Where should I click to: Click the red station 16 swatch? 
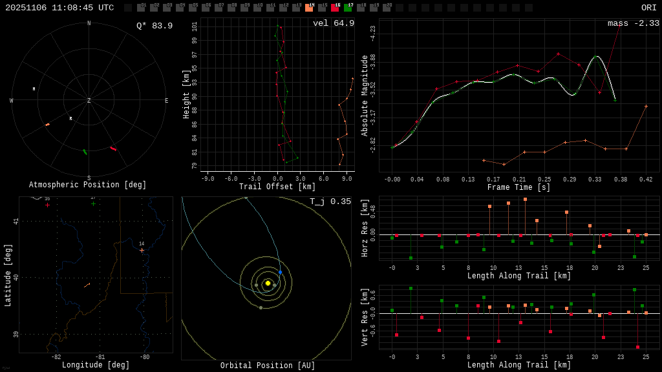coord(335,8)
